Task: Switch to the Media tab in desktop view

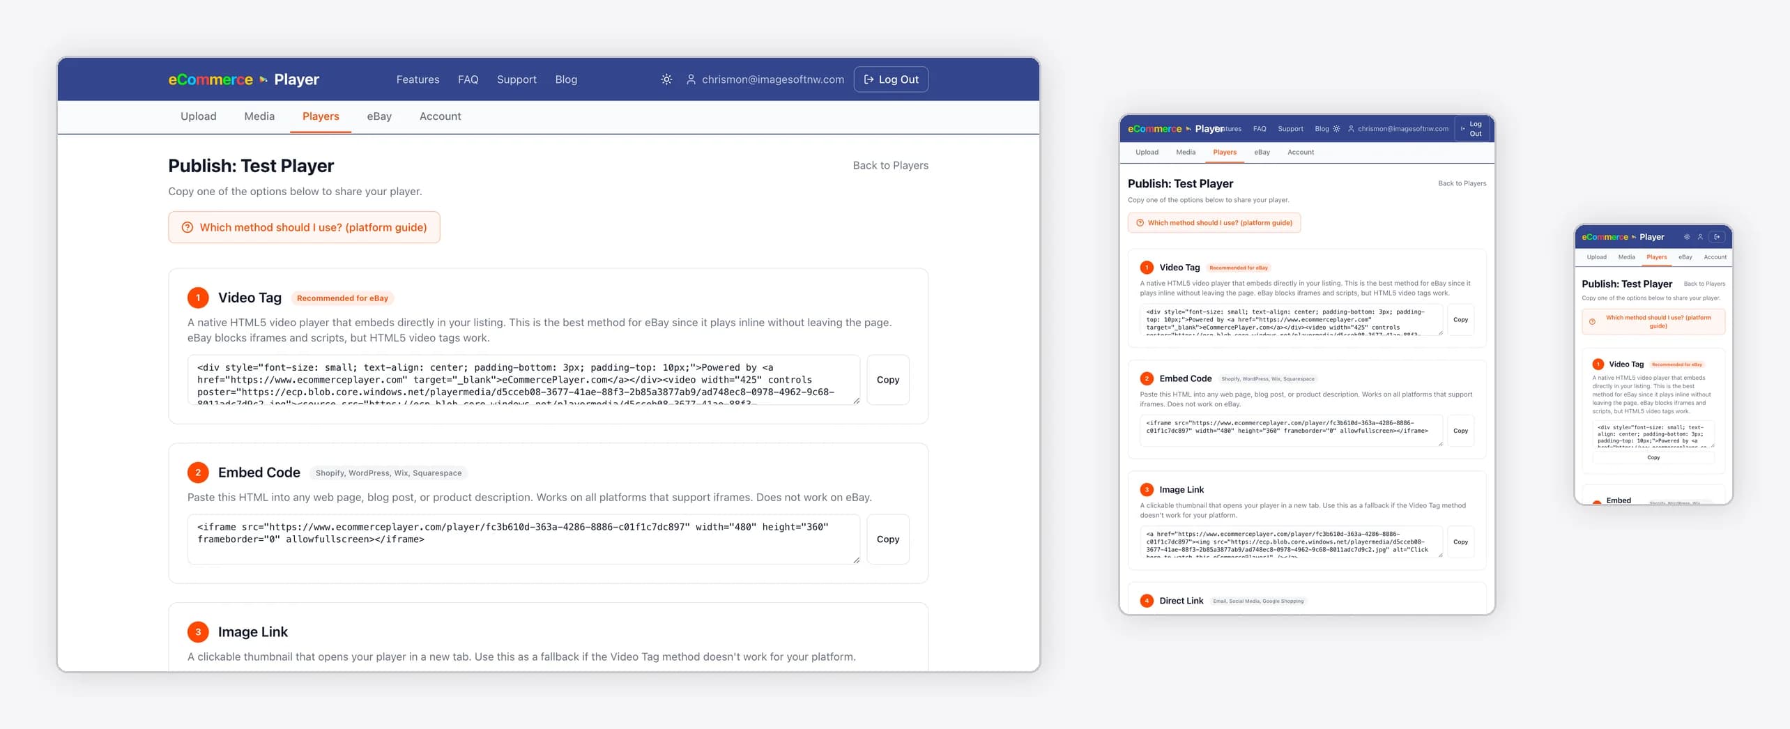Action: 259,116
